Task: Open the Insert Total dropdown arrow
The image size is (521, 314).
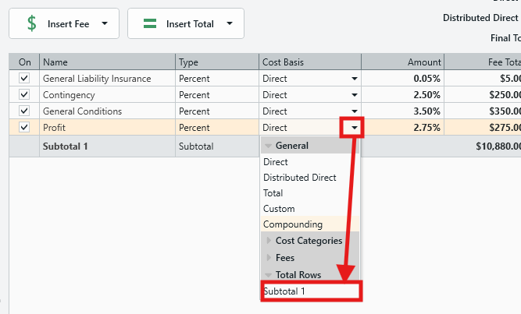Action: click(x=230, y=23)
